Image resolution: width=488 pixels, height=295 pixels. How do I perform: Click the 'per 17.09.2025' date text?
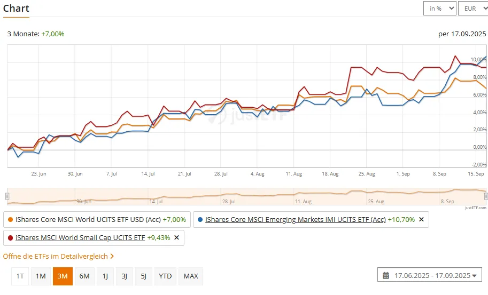coord(462,34)
